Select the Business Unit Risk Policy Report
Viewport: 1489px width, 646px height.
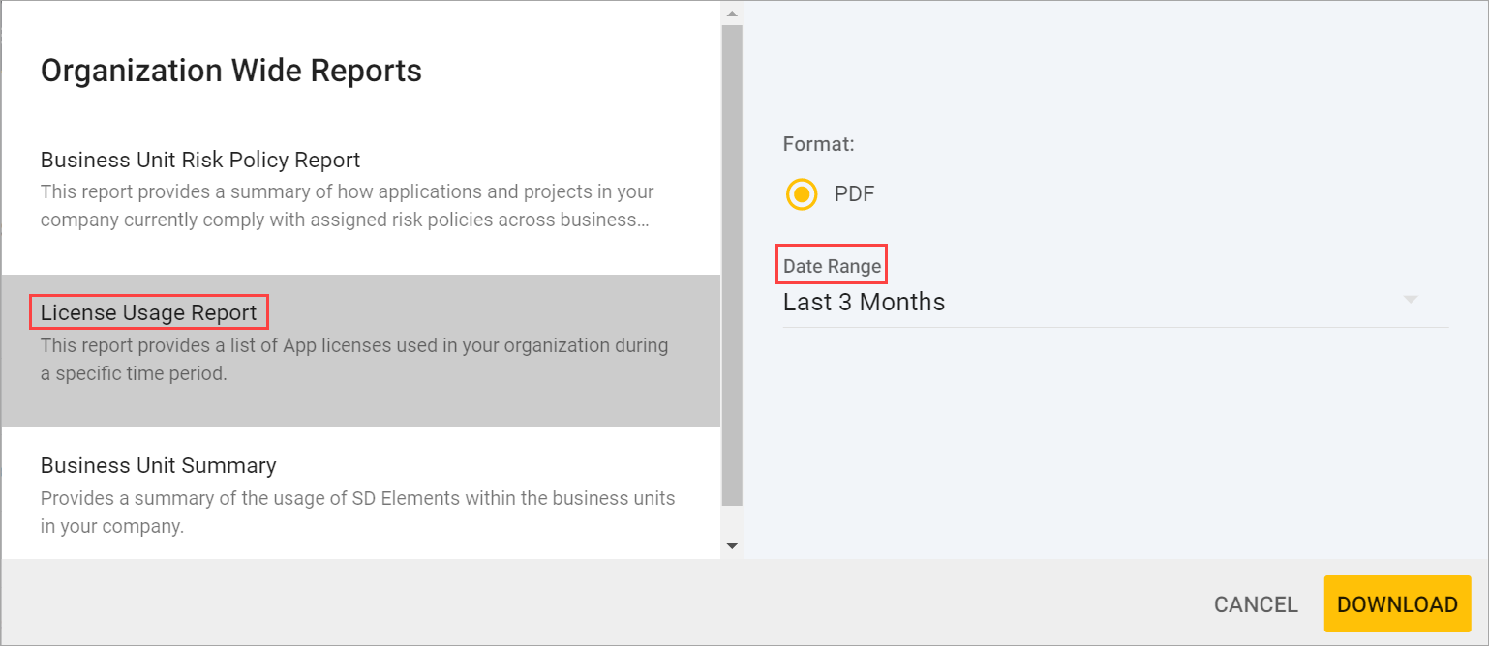coord(199,160)
